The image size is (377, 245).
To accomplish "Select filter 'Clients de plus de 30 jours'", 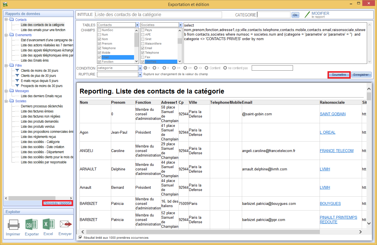I will 38,76.
